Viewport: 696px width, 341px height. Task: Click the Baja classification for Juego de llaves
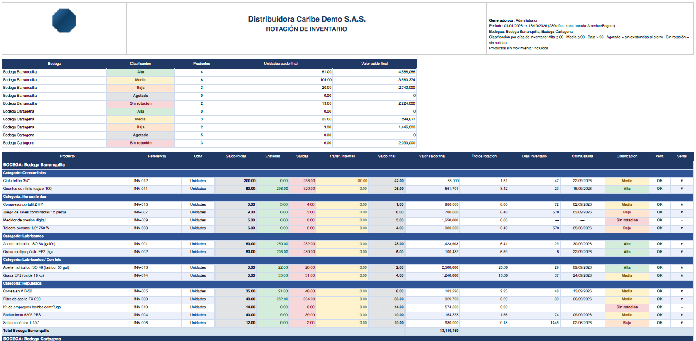click(627, 212)
